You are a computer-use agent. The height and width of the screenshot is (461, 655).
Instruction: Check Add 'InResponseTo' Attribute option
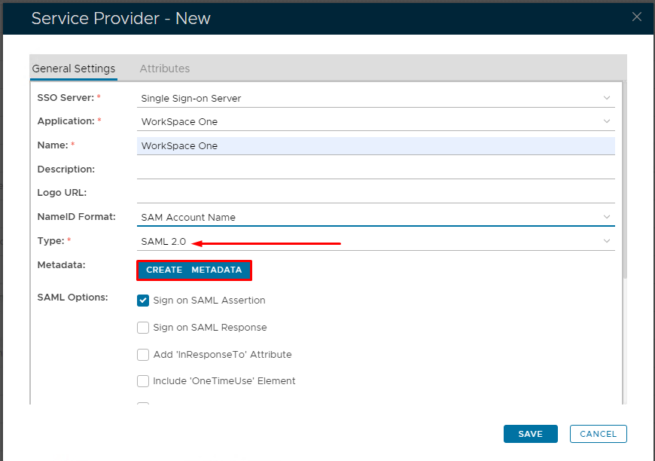(x=143, y=355)
